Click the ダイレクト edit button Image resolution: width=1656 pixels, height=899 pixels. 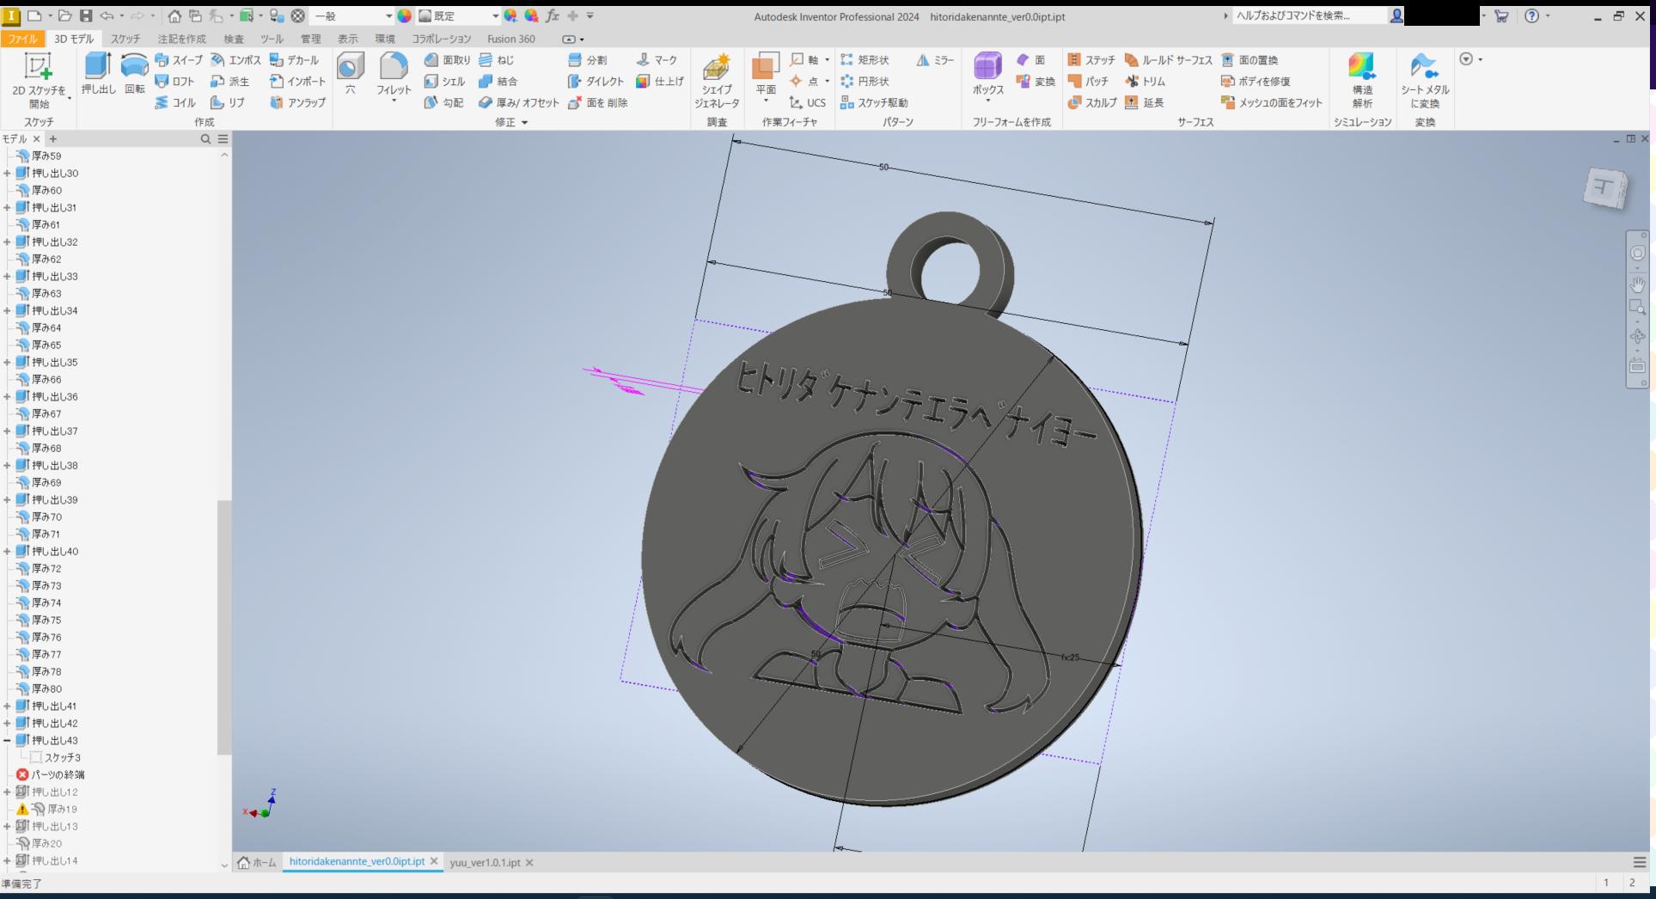pyautogui.click(x=596, y=82)
